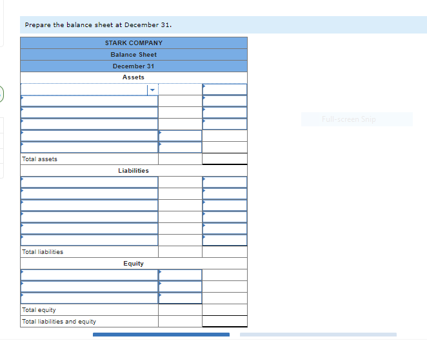This screenshot has width=427, height=341.
Task: Select the third liability account name field
Action: 89,206
